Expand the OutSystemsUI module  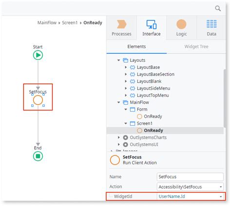click(x=119, y=145)
